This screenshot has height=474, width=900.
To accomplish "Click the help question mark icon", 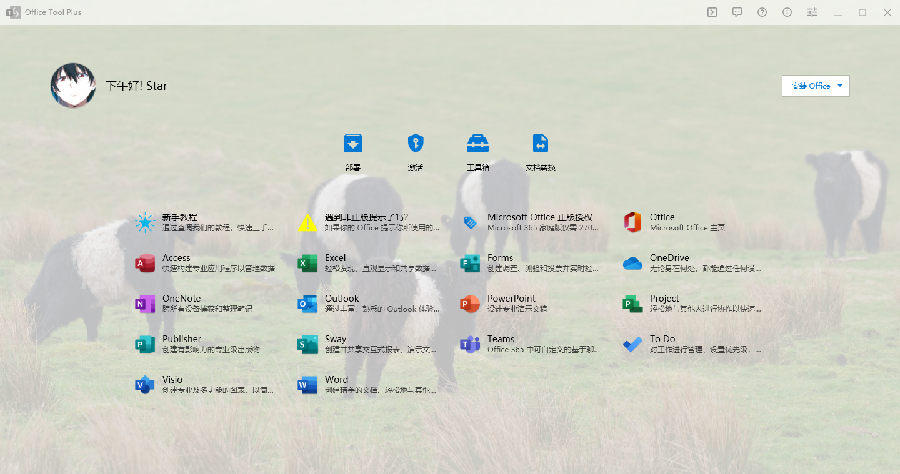I will pos(762,12).
